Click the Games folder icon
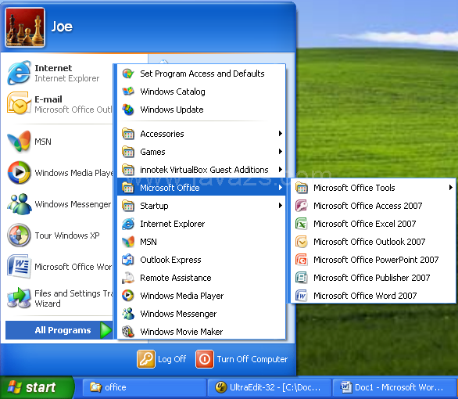458x399 pixels. click(x=128, y=152)
